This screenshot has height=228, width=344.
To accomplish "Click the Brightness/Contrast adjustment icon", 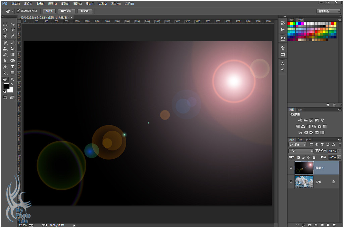I will [x=300, y=120].
